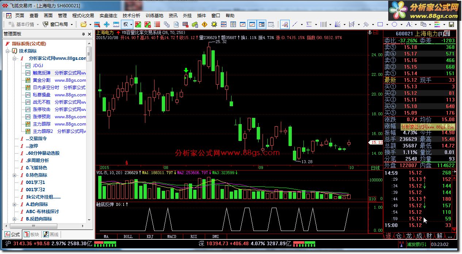This screenshot has width=462, height=254.
Task: Click the 沪 index value 3143.36
Action: pos(22,244)
